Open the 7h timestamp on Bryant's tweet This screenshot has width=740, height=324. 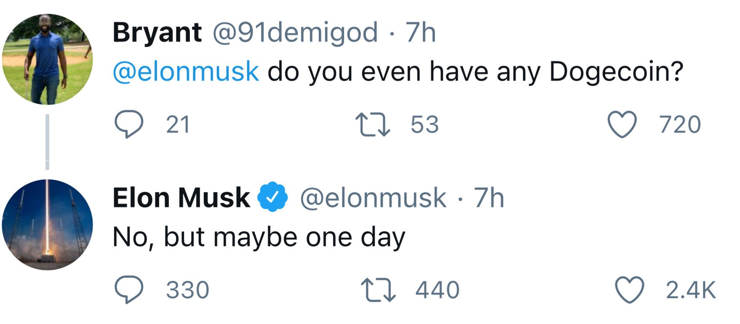420,33
